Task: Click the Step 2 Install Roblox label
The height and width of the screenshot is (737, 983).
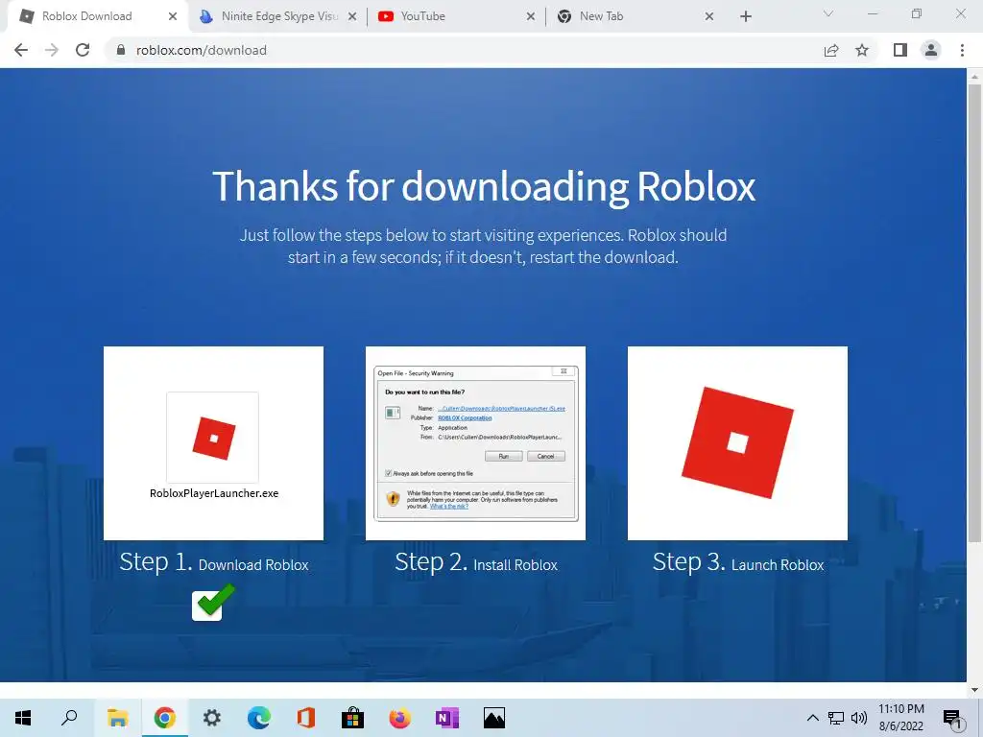Action: 476,562
